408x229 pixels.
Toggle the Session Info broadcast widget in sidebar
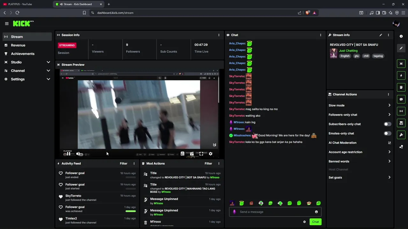[x=401, y=111]
